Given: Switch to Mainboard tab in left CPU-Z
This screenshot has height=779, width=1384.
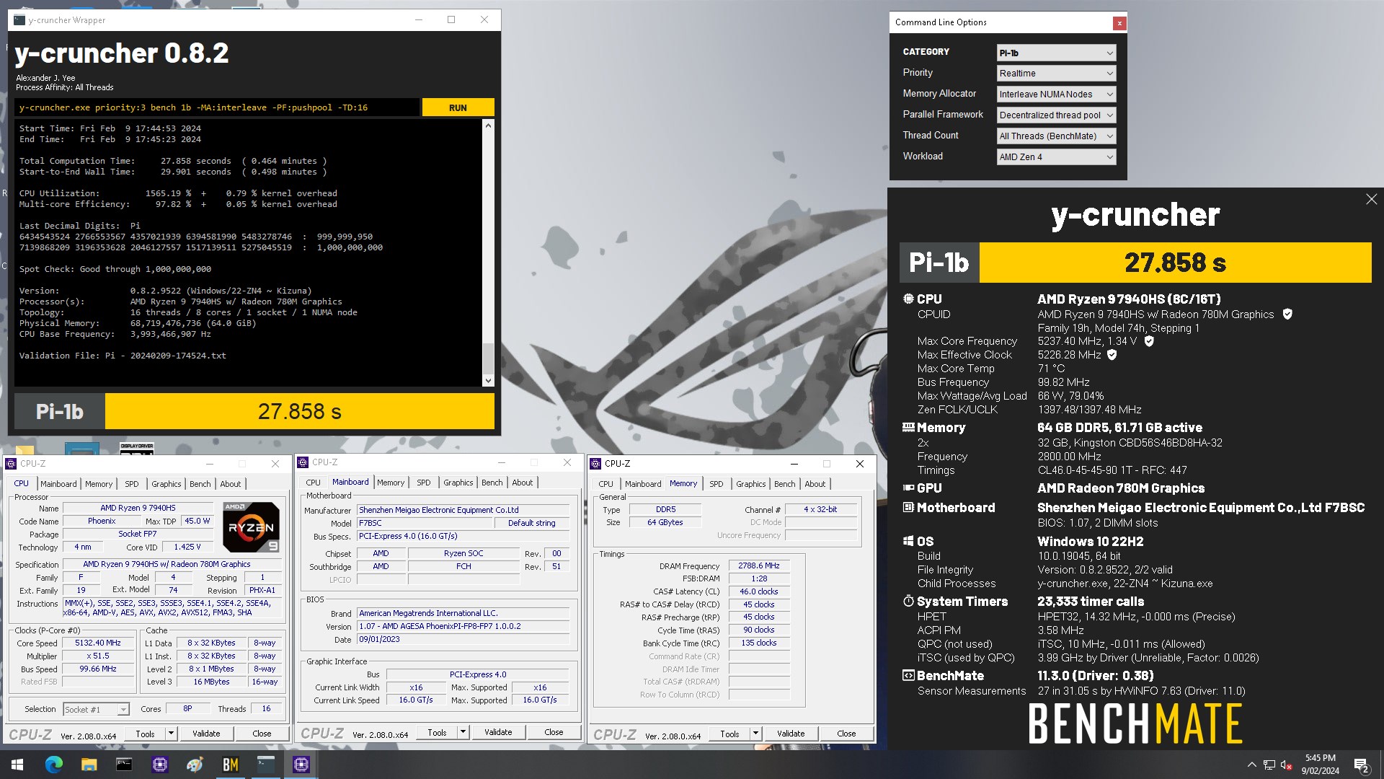Looking at the screenshot, I should (x=58, y=484).
